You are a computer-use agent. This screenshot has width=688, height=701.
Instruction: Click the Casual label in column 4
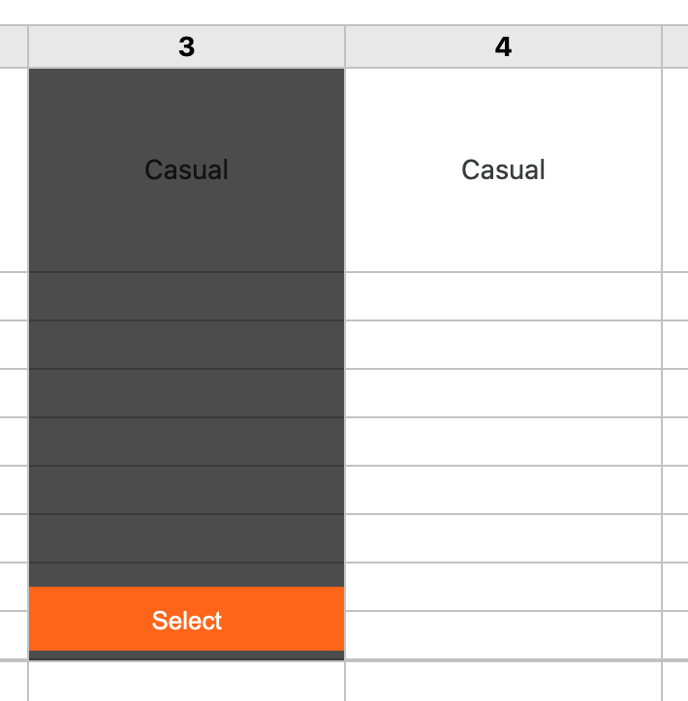[x=503, y=169]
